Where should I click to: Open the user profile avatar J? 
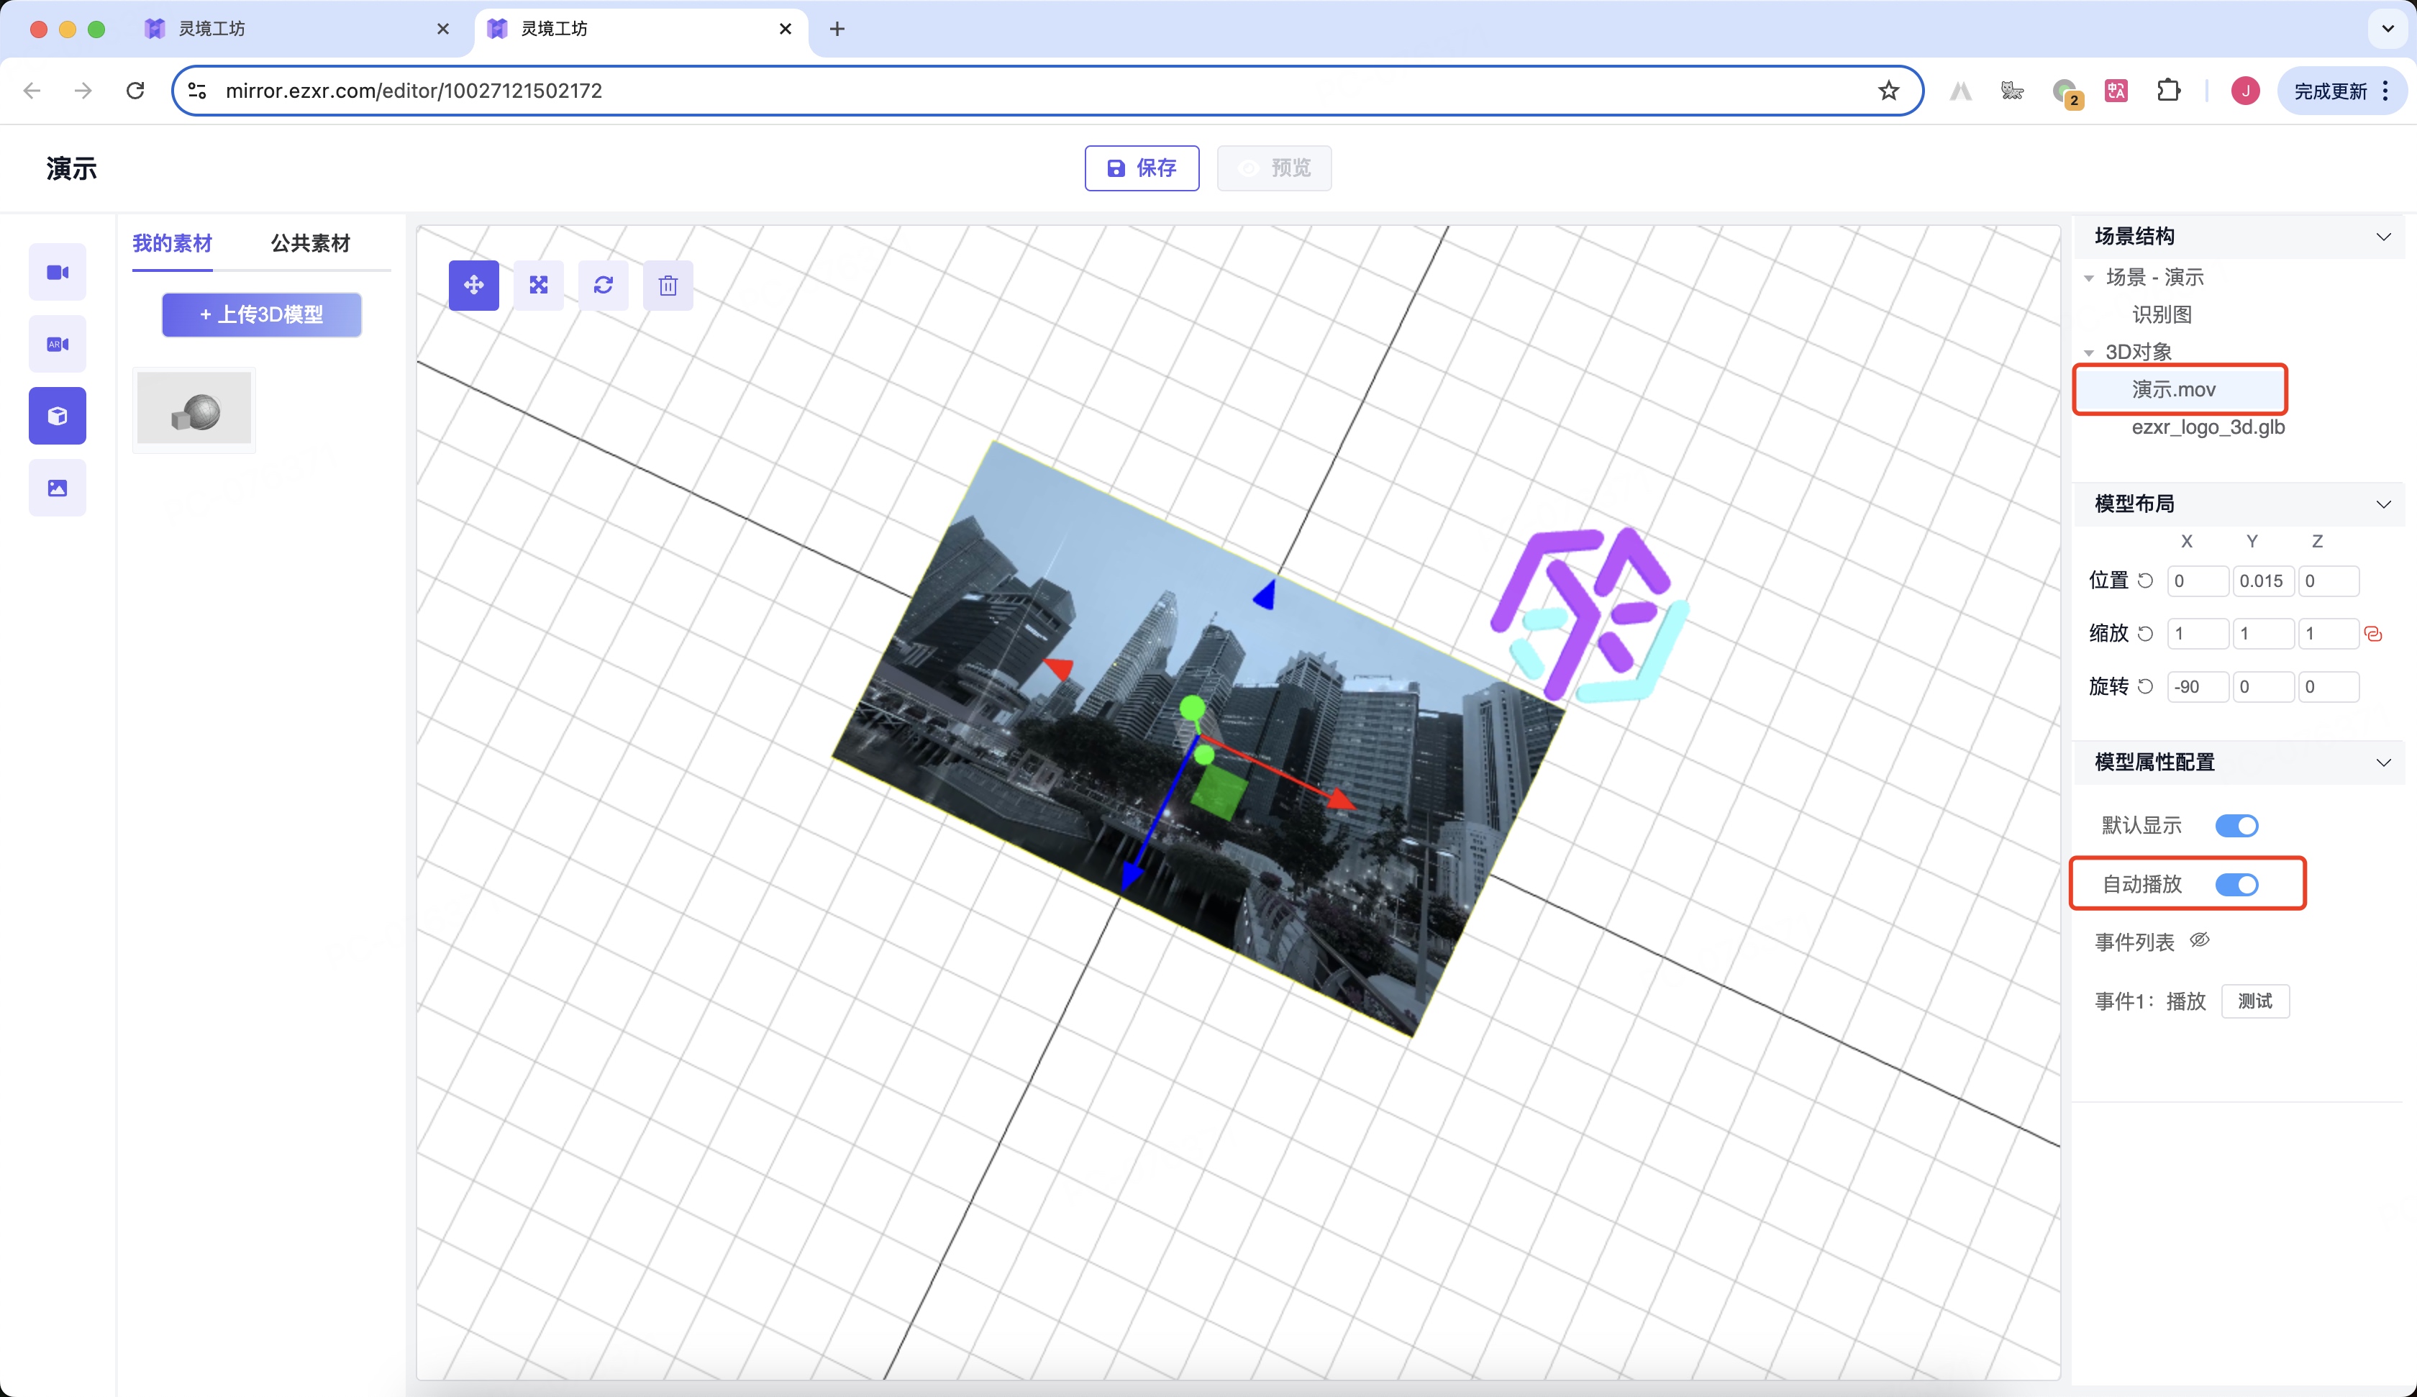(x=2245, y=90)
